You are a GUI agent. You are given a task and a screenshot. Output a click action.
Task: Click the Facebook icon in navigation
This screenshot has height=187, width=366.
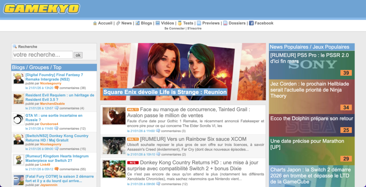251,23
